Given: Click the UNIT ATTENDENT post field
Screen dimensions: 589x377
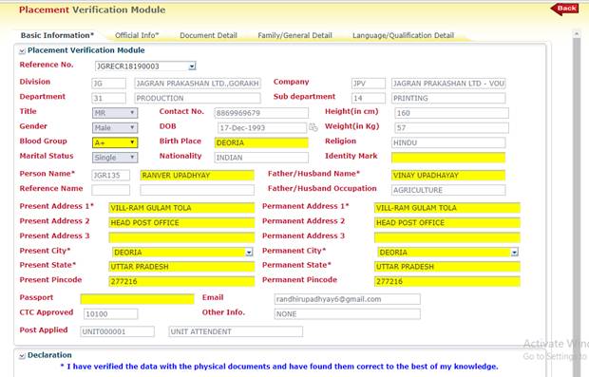Looking at the screenshot, I should point(236,331).
